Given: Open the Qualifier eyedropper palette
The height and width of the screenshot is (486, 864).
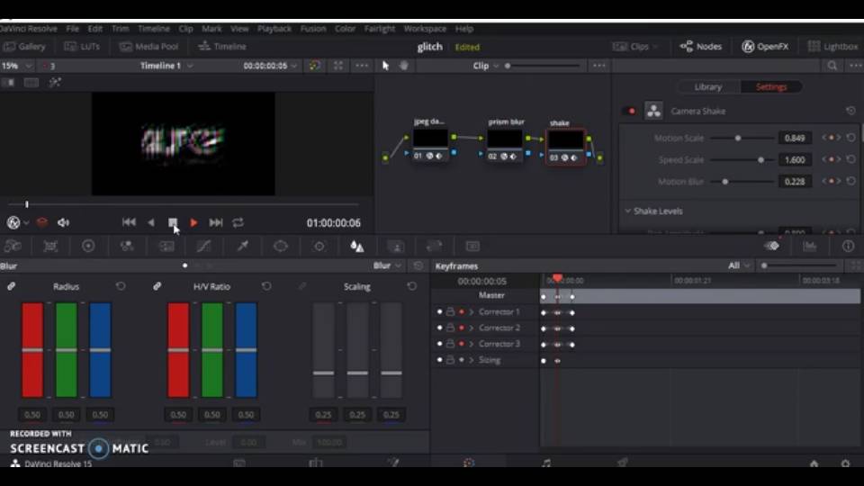Looking at the screenshot, I should (242, 247).
